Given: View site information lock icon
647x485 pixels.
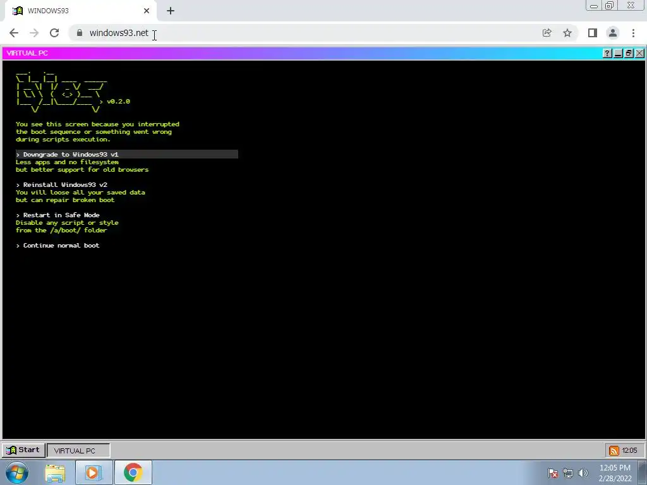Looking at the screenshot, I should [x=80, y=33].
